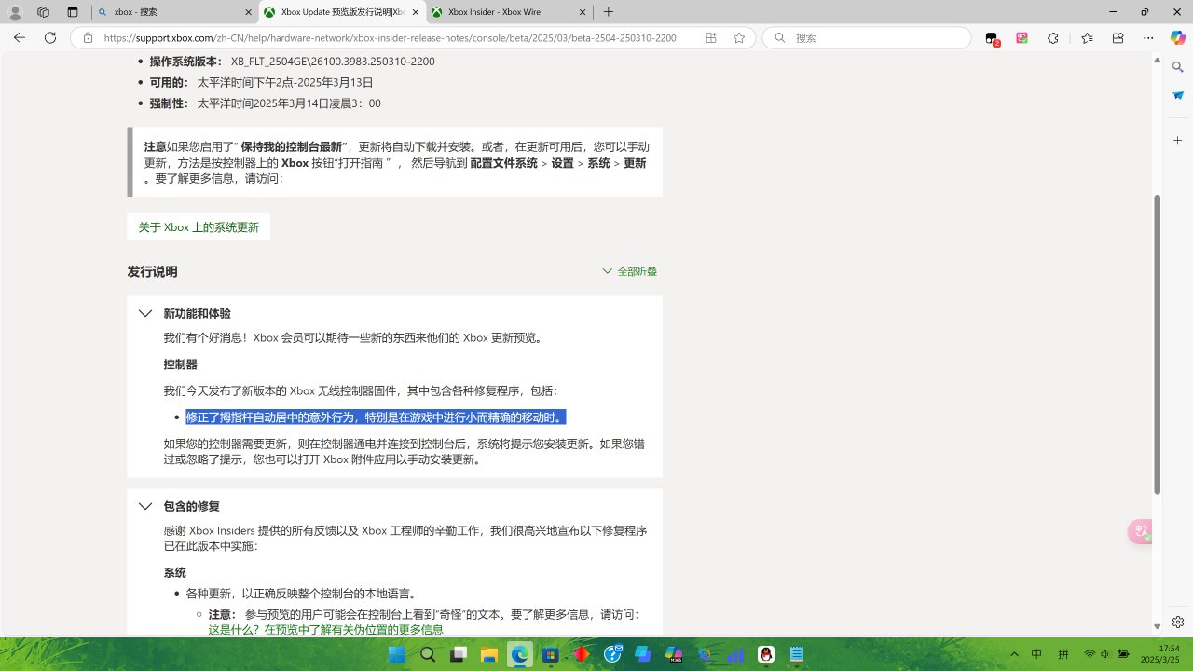Add this page to favorites

[x=739, y=38]
